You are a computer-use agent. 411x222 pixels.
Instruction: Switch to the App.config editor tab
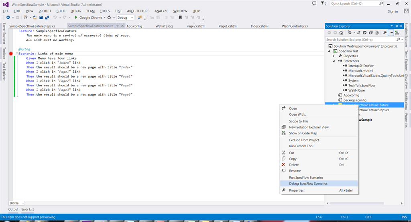point(134,26)
